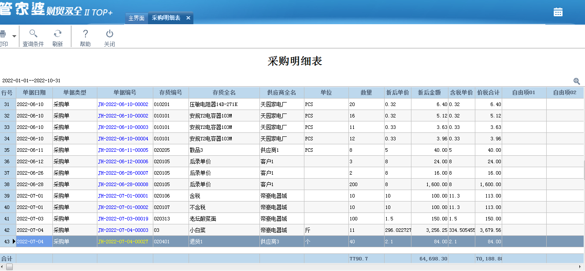Switch to the 主界面 tab
The width and height of the screenshot is (585, 271).
coord(137,18)
